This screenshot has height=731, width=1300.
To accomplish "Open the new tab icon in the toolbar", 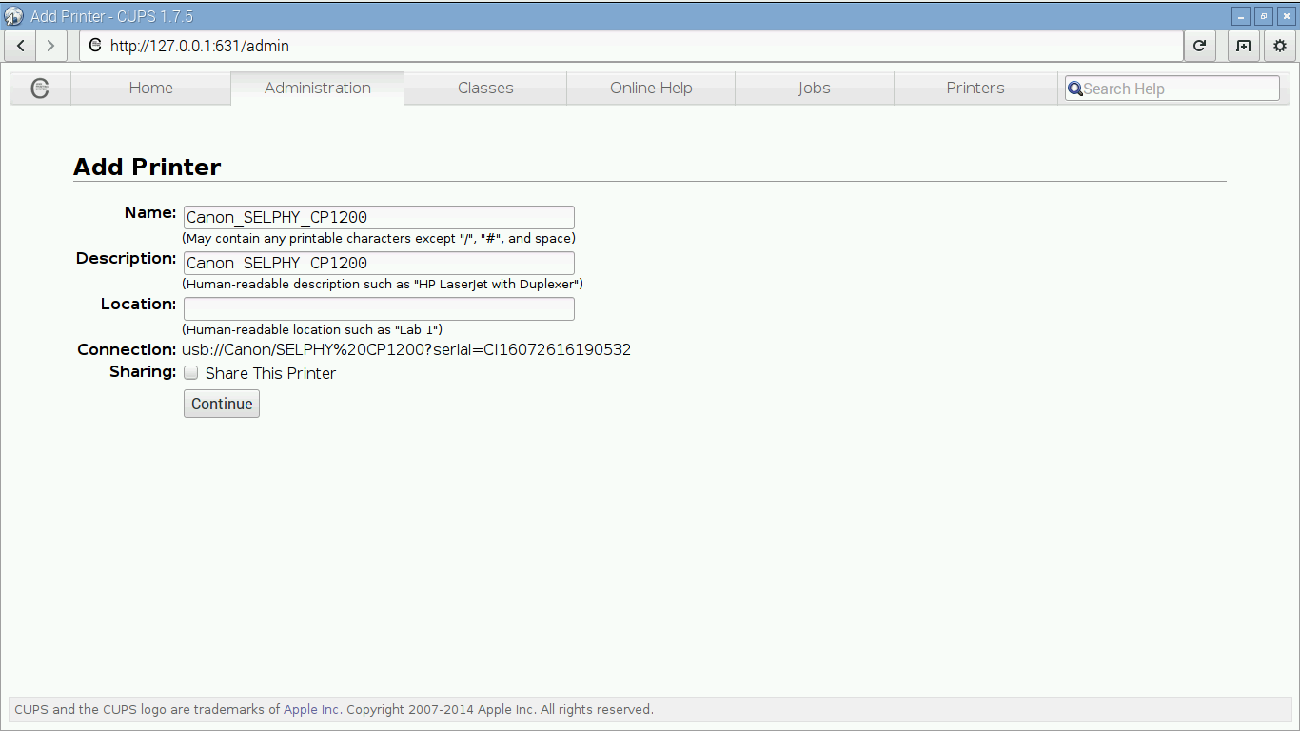I will [1244, 46].
